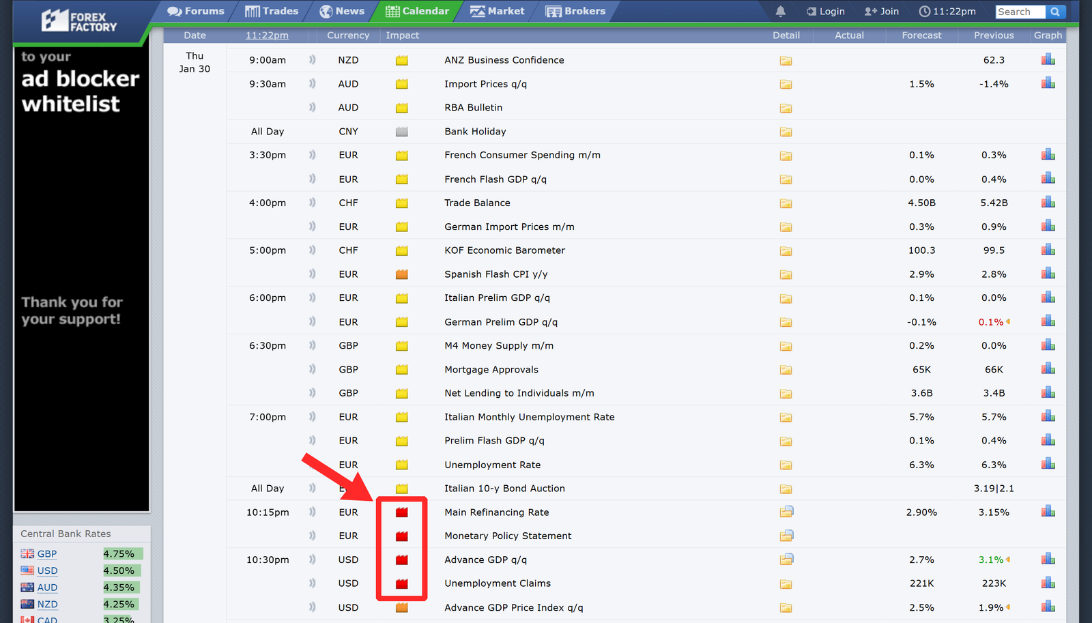Click the Net Lending to Individuals m/m event
The width and height of the screenshot is (1092, 623).
pyautogui.click(x=519, y=393)
